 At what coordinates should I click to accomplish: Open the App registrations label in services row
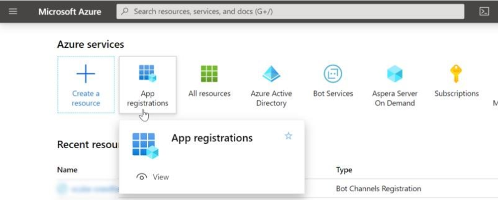tap(148, 99)
